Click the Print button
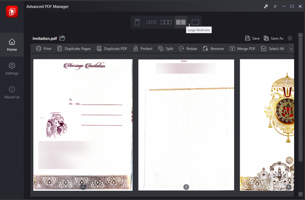Screen dimensions: 305x200 coord(43,49)
